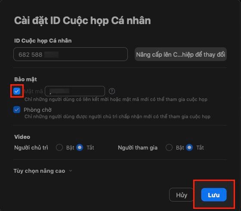Save settings with the Lưu button

(214, 195)
